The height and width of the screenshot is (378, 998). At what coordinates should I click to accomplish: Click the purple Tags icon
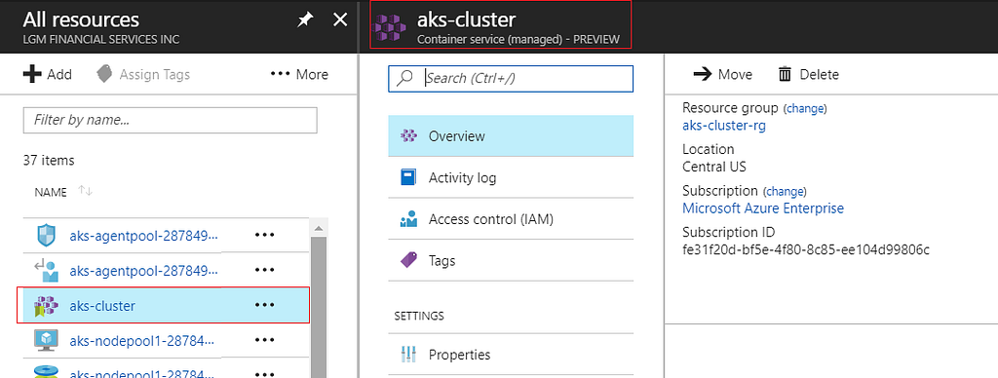[408, 260]
